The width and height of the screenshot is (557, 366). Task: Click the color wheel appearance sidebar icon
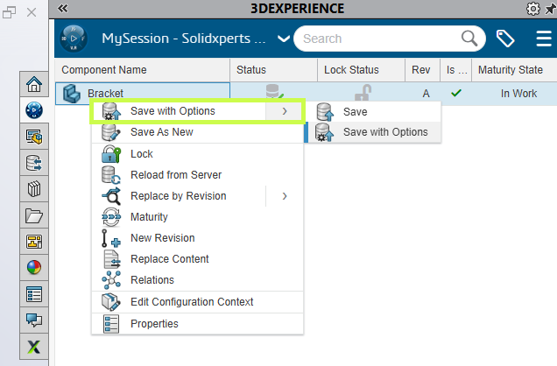pos(35,268)
